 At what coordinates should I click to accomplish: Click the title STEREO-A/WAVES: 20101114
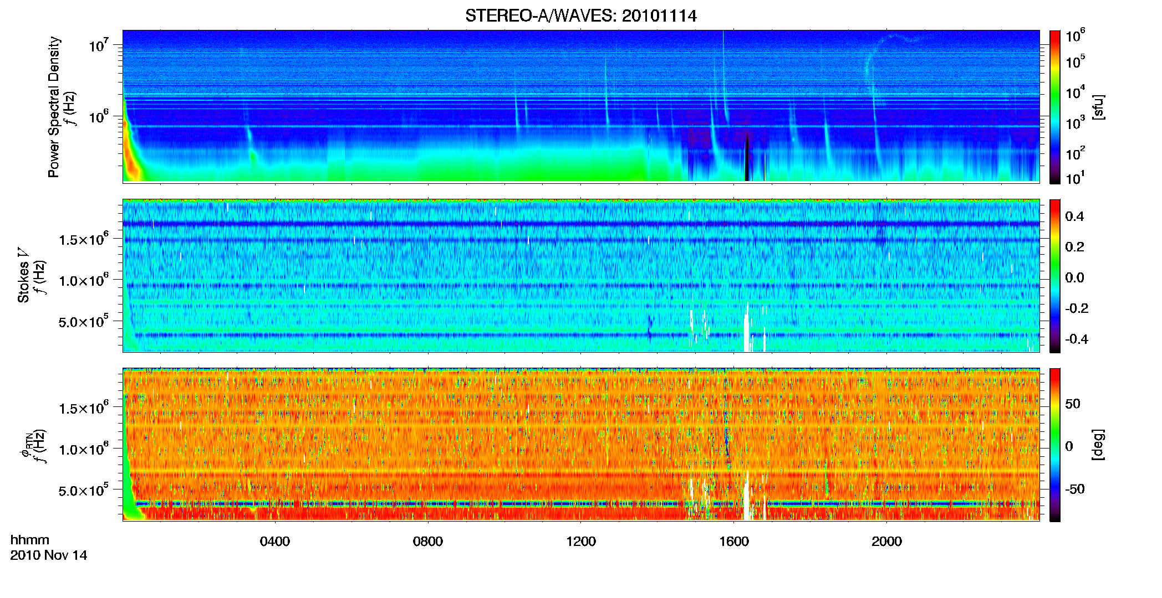click(x=580, y=16)
